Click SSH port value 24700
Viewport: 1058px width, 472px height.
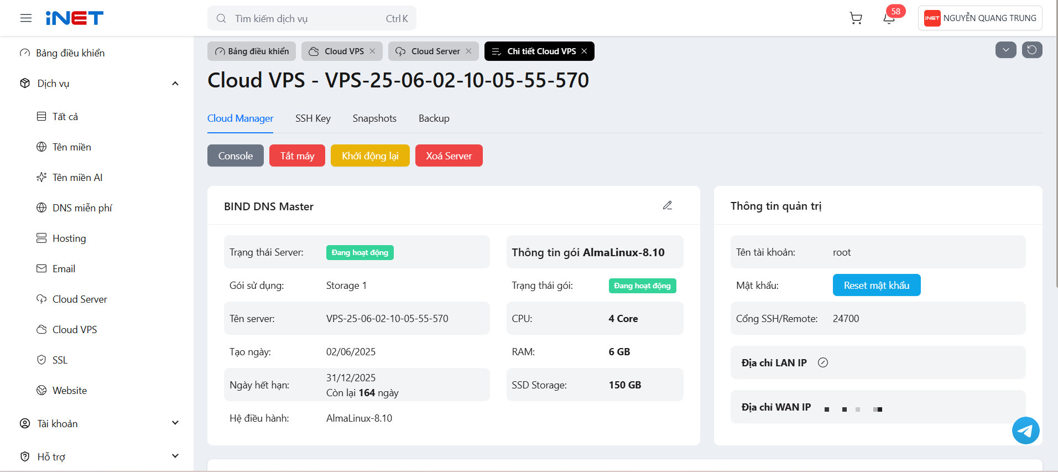click(x=846, y=319)
